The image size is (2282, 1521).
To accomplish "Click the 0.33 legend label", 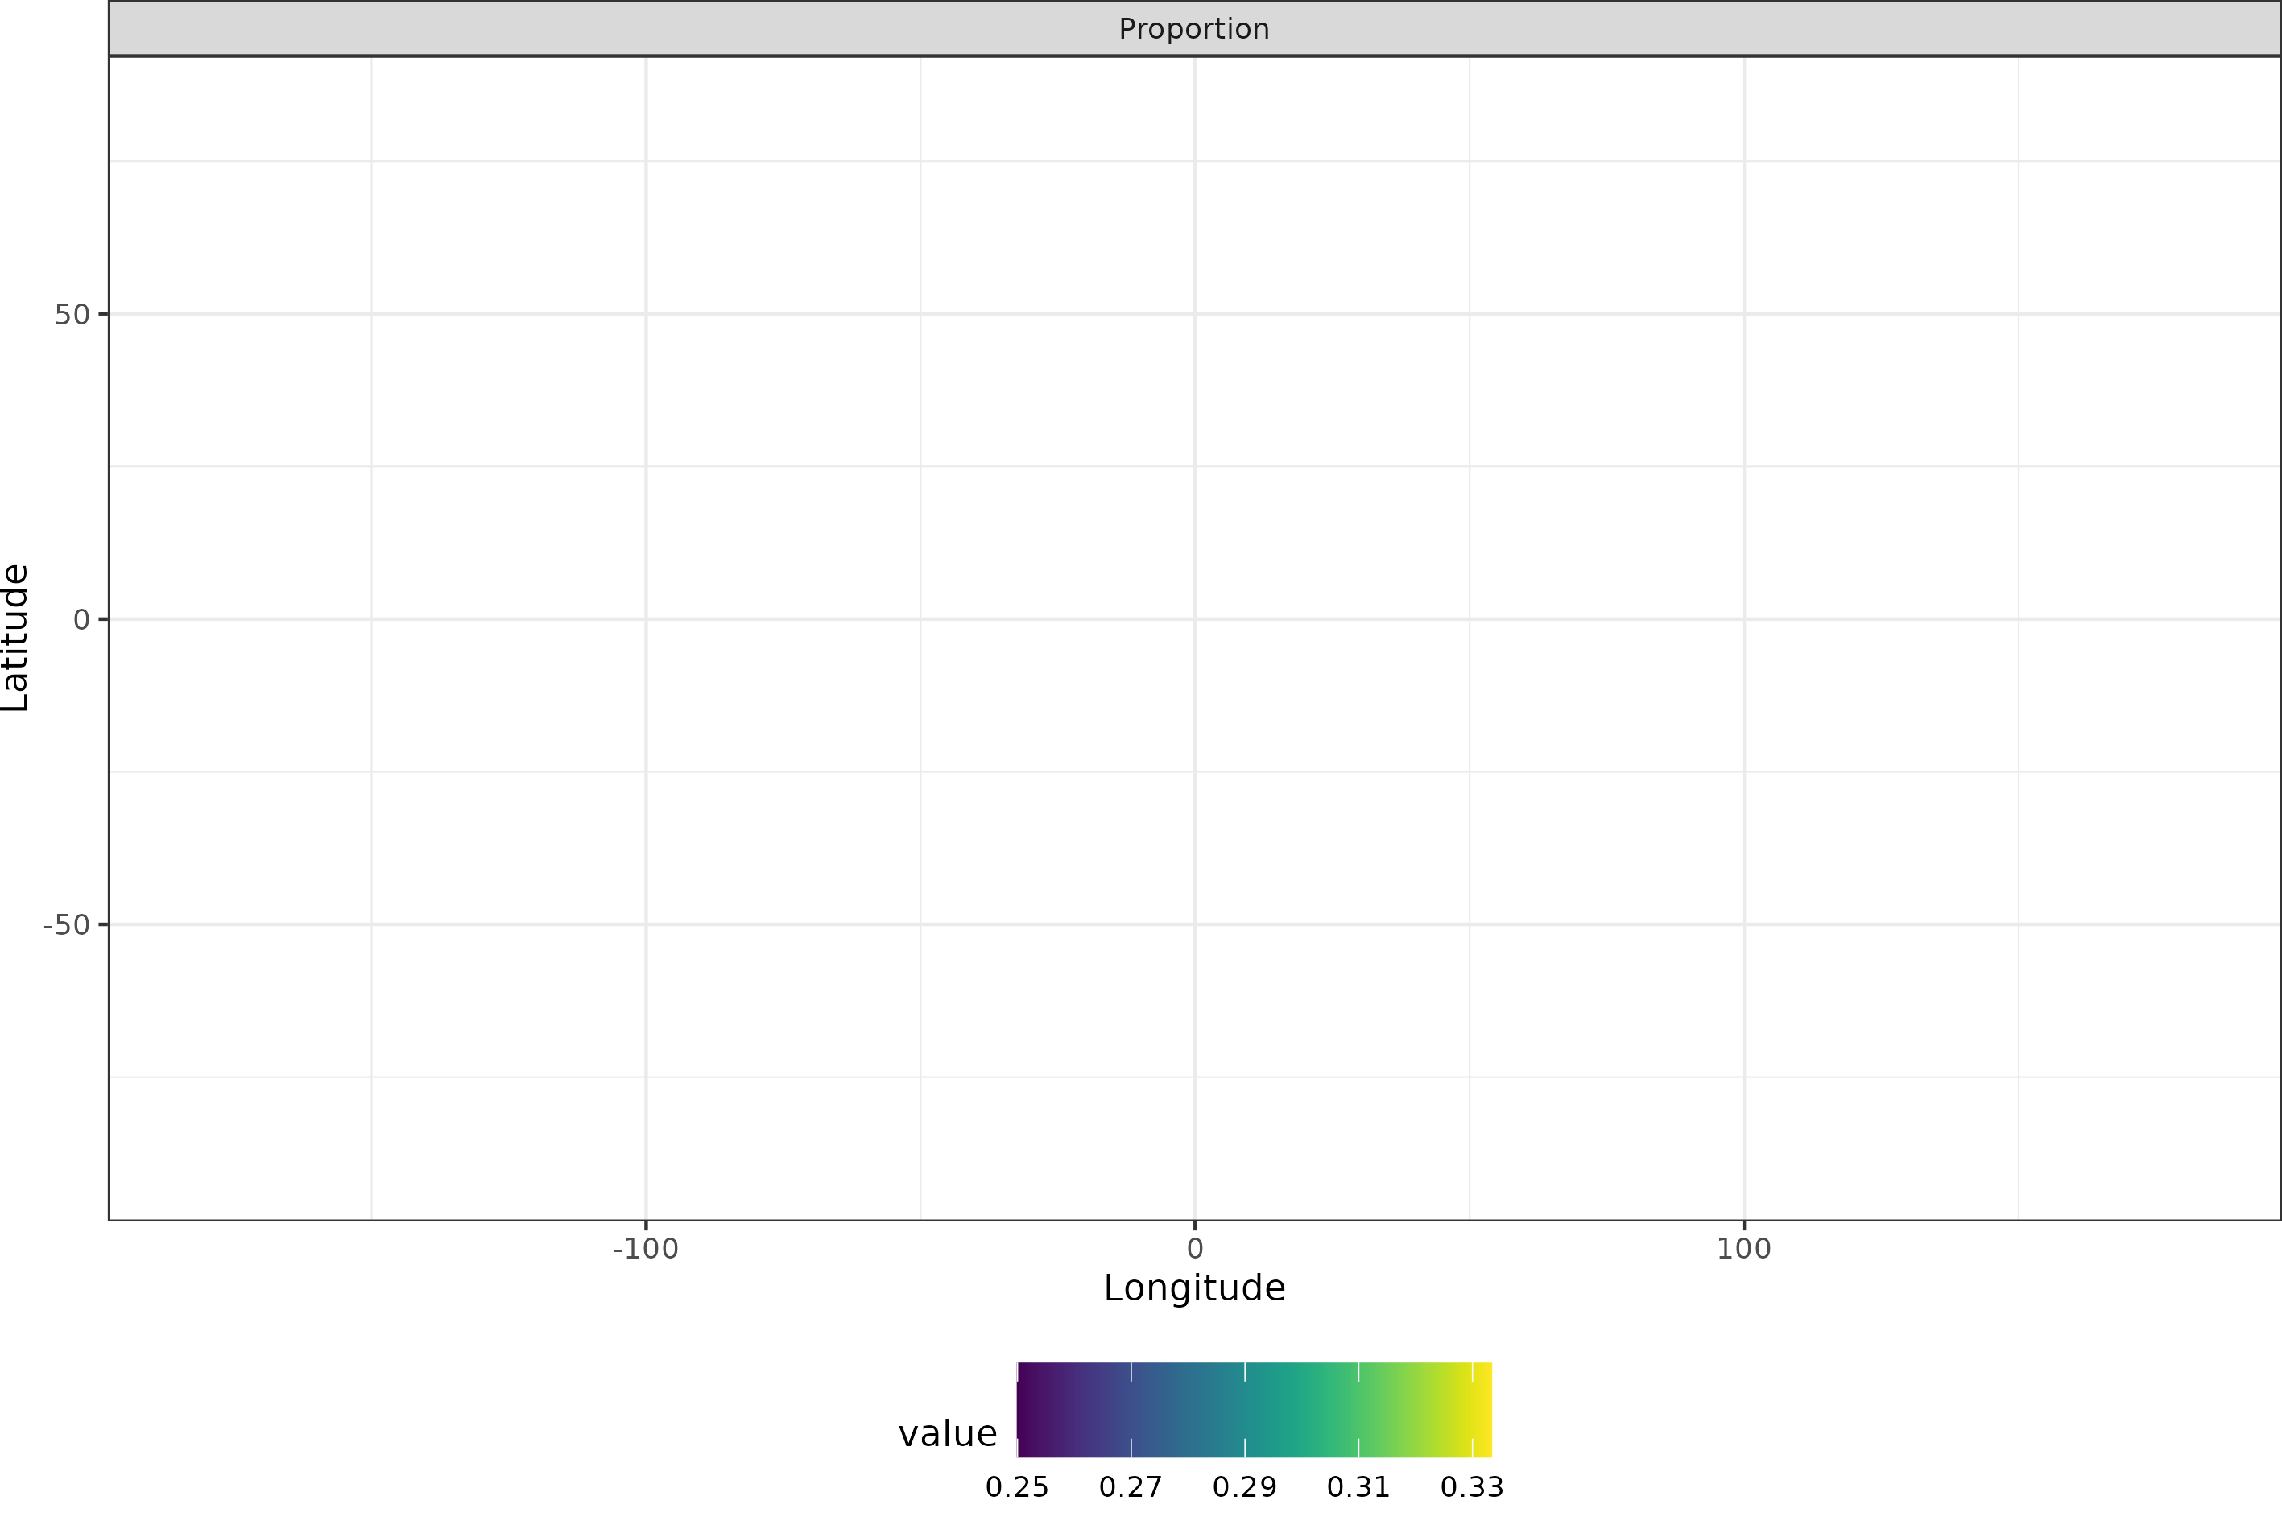I will pos(1471,1488).
